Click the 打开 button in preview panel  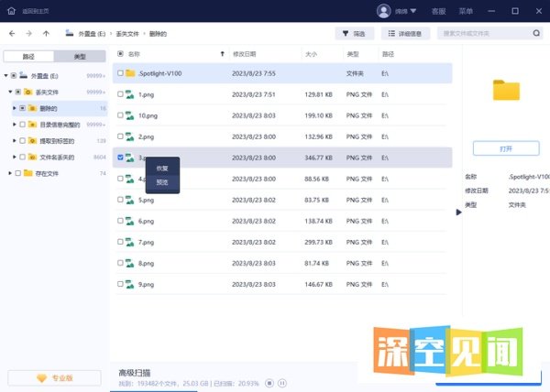coord(506,148)
